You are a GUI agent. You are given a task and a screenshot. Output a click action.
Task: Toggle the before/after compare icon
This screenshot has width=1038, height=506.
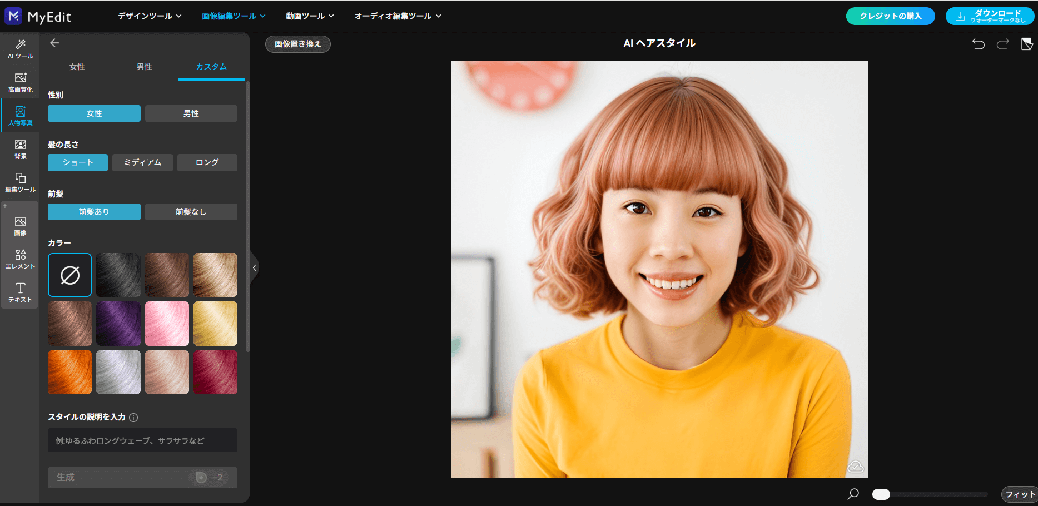pos(1026,44)
